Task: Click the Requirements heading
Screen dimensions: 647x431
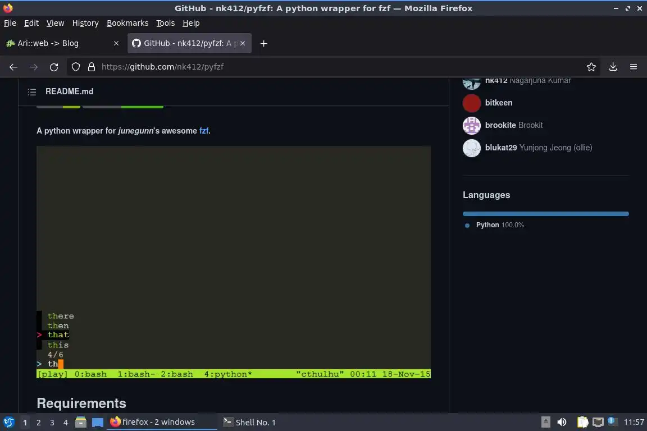Action: 81,404
